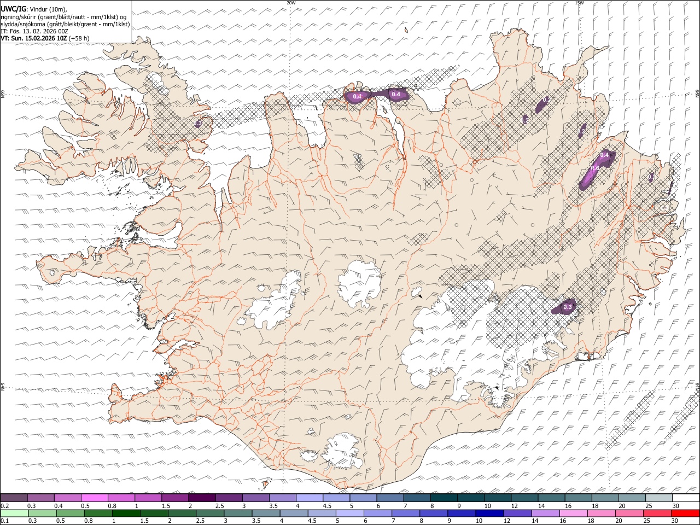700x525 pixels.
Task: Select the dark gray-purple 0.2 snow legend swatch
Action: click(x=14, y=498)
